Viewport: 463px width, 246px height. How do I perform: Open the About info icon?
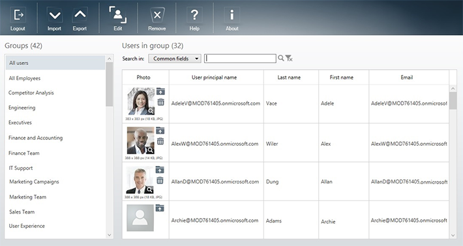pos(231,15)
